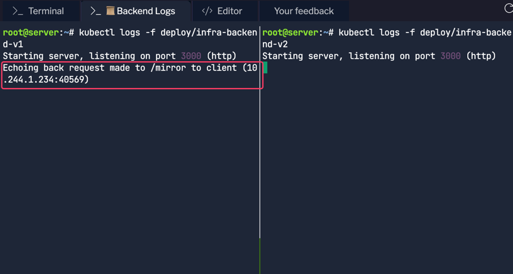
Task: Click the code brackets icon on Editor tab
Action: tap(207, 11)
